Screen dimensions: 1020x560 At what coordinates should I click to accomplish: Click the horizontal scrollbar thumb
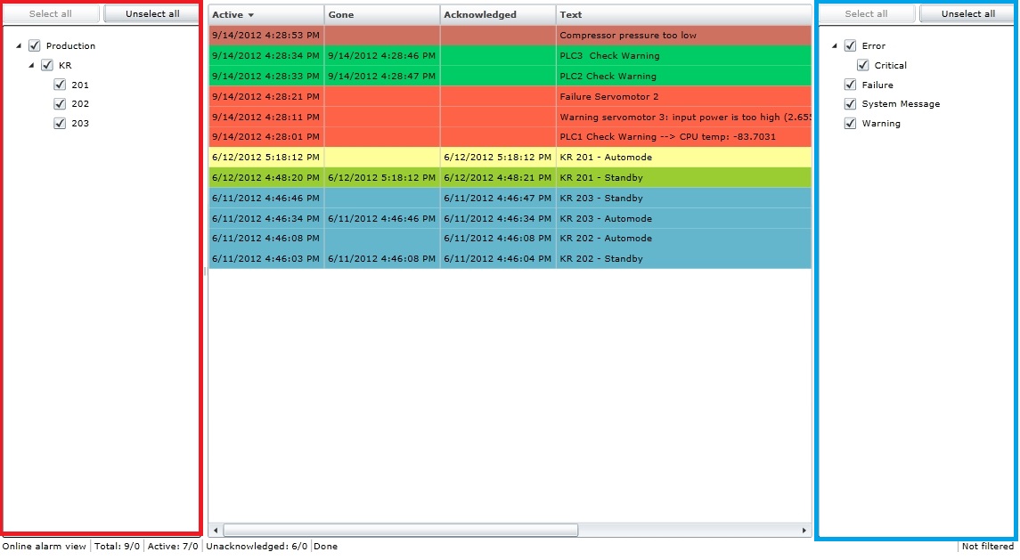tap(401, 530)
